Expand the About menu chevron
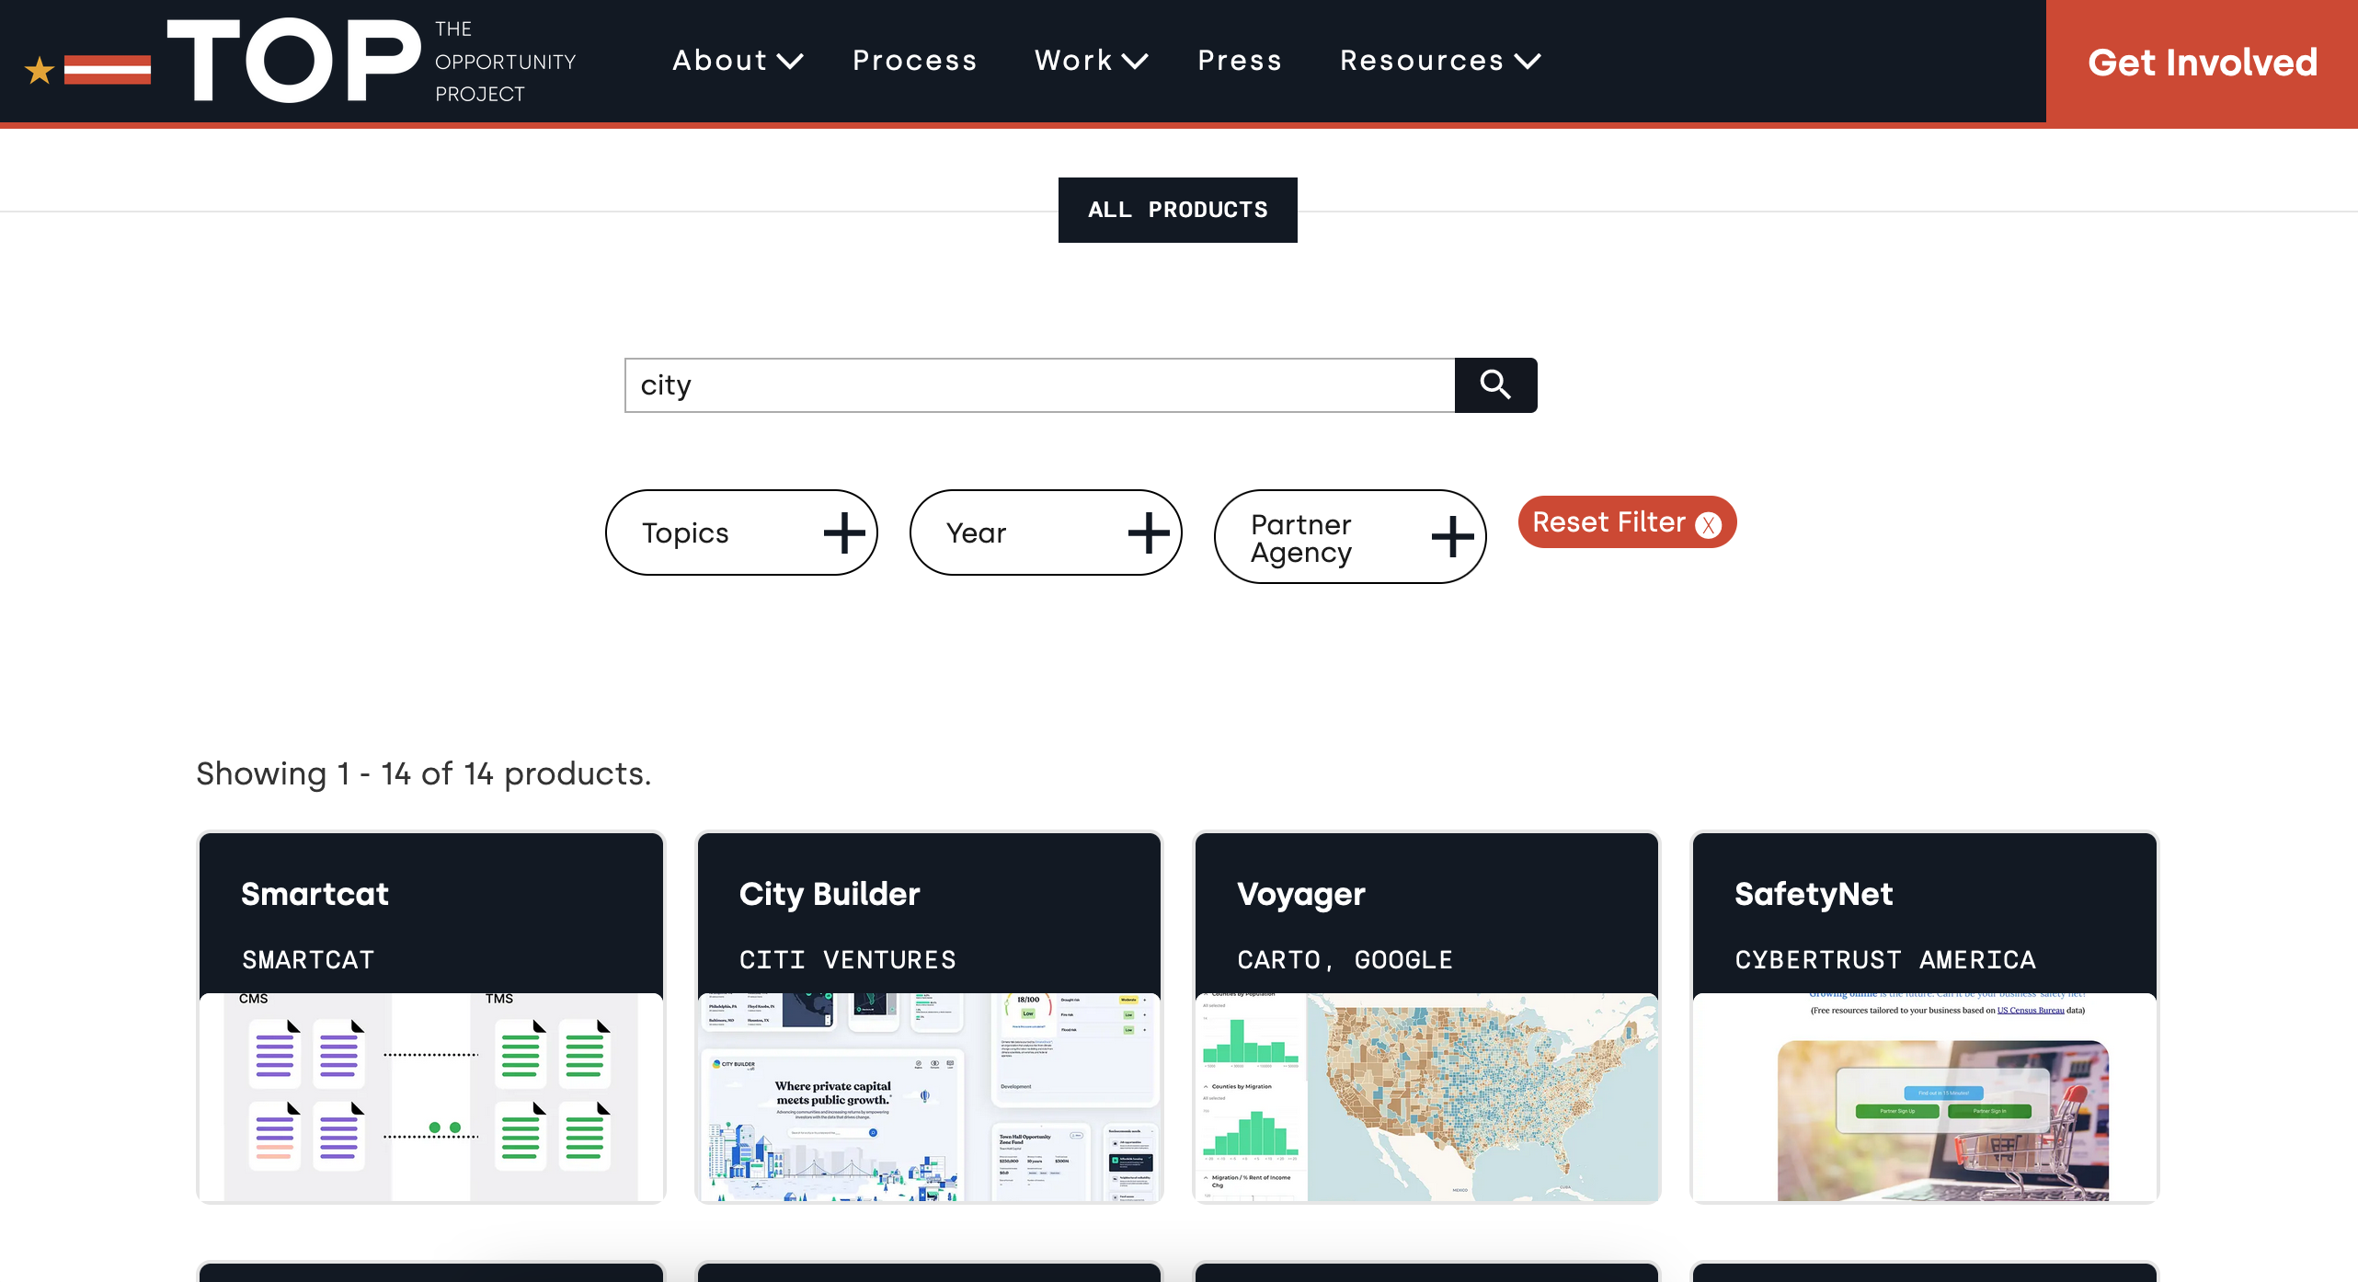 [790, 62]
